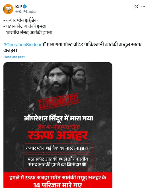The width and height of the screenshot is (150, 188).
Task: Click the foreground turbaned man's face
Action: pyautogui.click(x=58, y=79)
